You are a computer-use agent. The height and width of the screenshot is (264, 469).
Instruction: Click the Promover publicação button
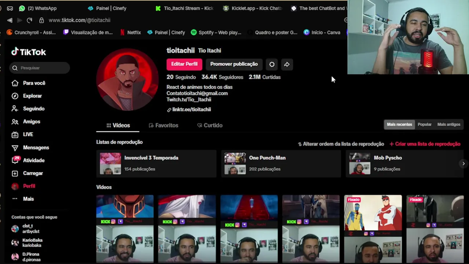pos(234,64)
